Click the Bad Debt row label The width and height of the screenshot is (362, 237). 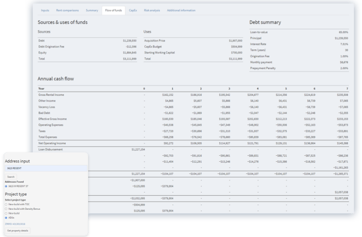coord(44,113)
